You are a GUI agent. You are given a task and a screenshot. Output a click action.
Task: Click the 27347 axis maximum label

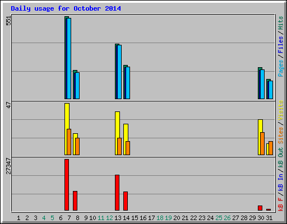tap(8, 166)
